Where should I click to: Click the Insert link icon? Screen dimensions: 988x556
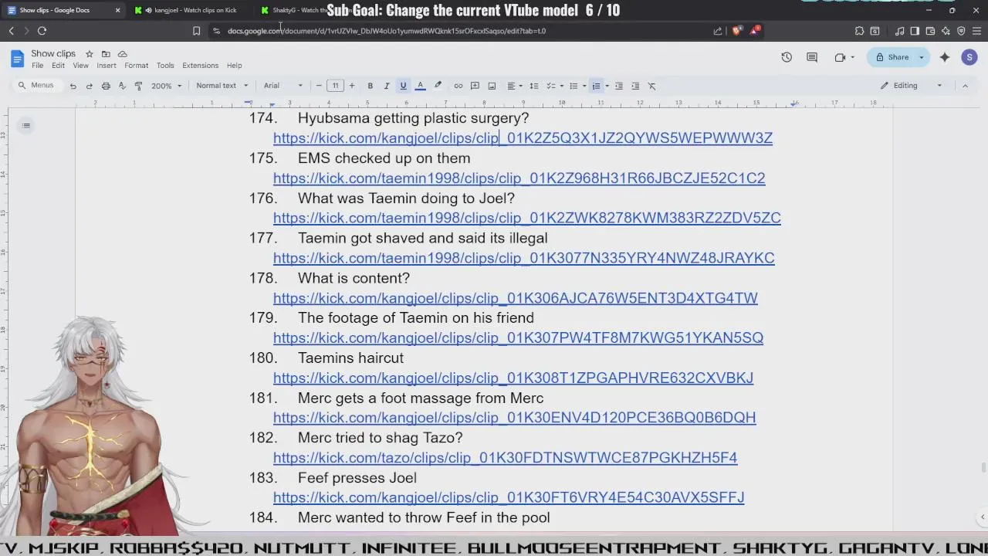coord(458,86)
